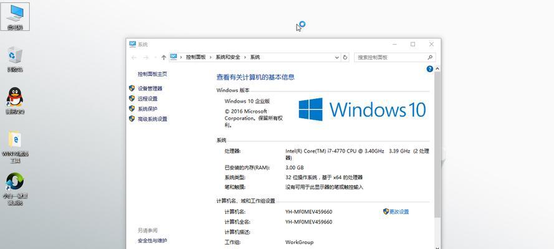Minimize the System window
The image size is (554, 249).
(x=394, y=44)
